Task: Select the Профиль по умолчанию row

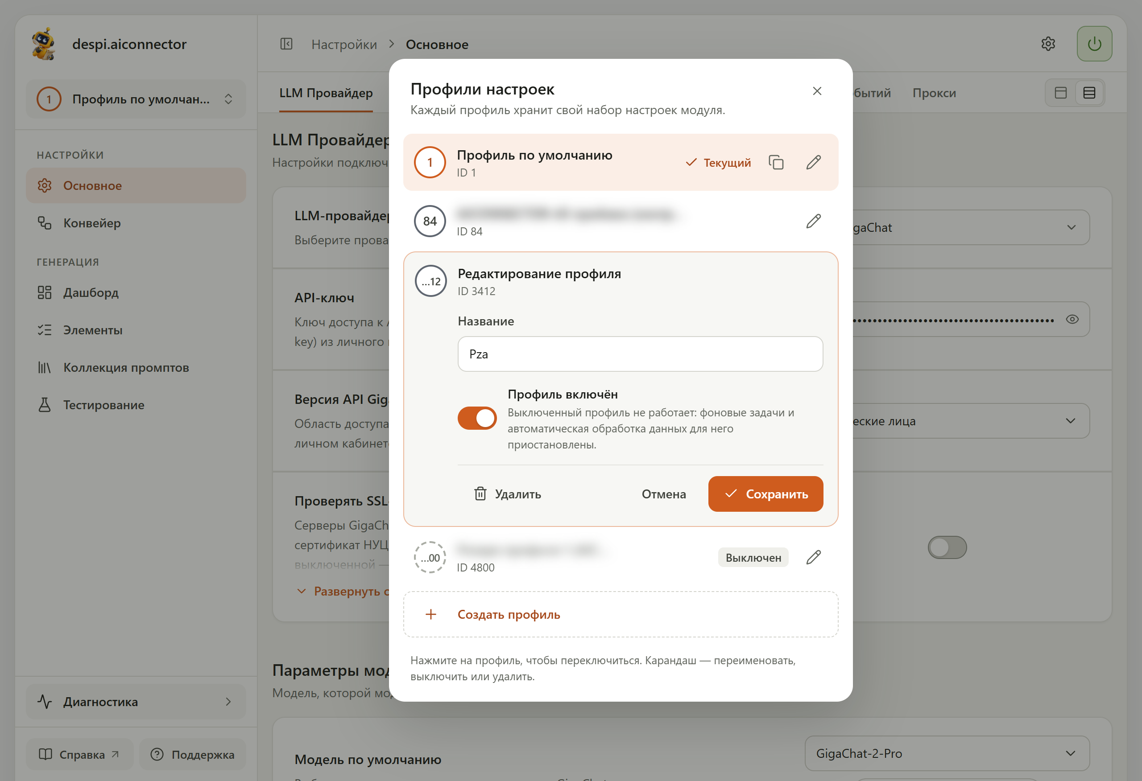Action: (621, 162)
